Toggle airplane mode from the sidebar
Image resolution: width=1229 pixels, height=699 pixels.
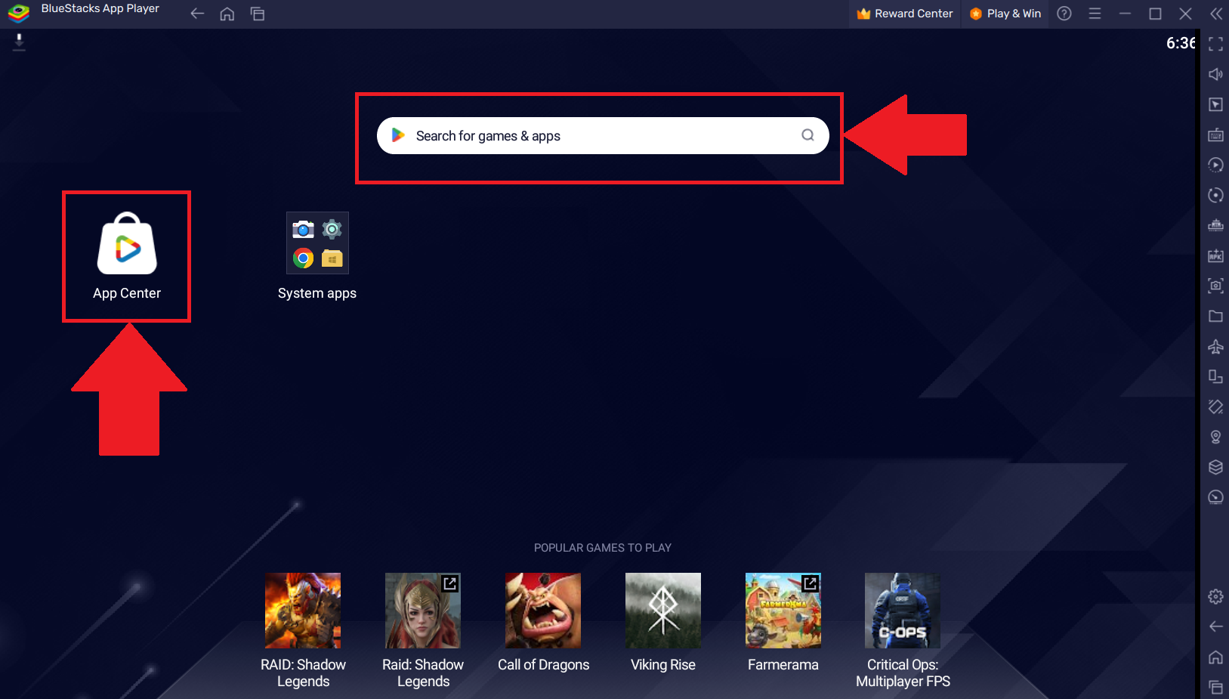click(x=1216, y=347)
